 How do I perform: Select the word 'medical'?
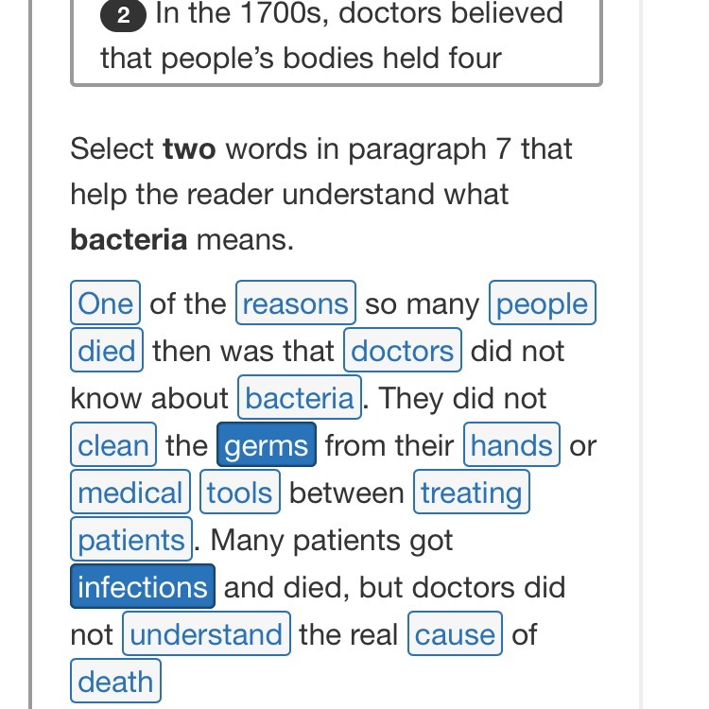pos(130,492)
